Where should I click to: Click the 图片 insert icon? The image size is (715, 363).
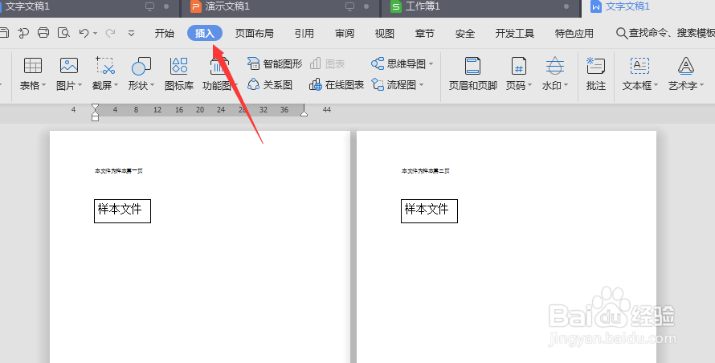click(x=69, y=66)
